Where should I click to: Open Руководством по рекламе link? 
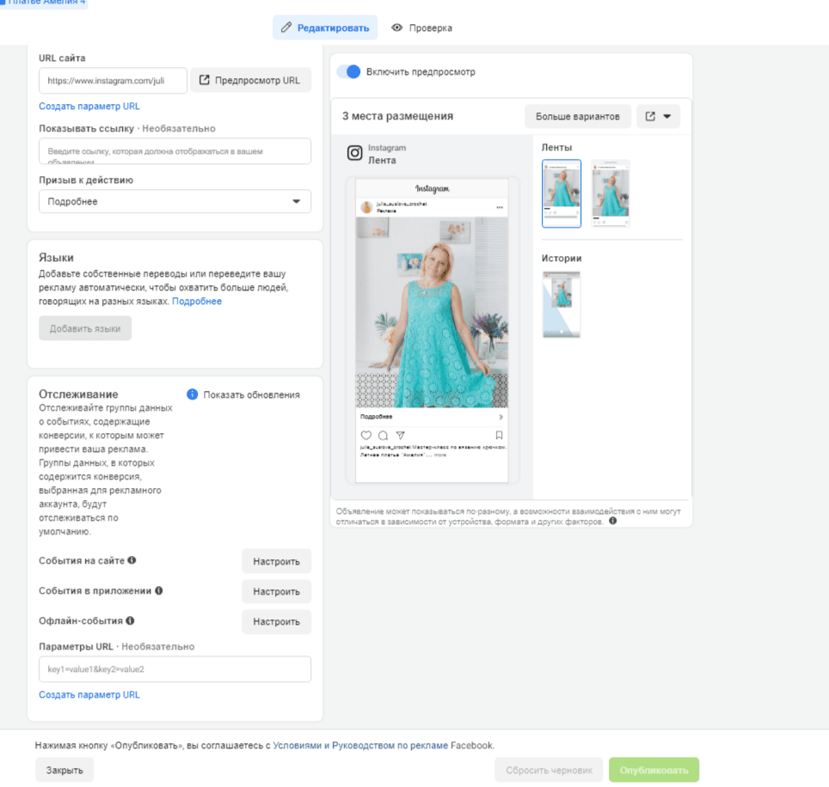point(390,745)
